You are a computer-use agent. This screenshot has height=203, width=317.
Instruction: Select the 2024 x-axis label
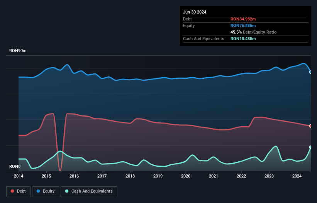(x=297, y=176)
